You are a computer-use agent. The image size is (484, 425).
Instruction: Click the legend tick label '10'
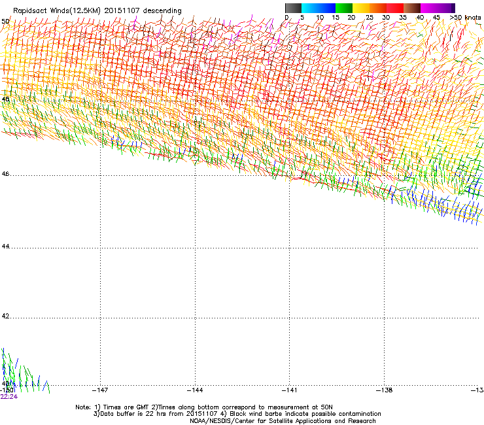tap(320, 18)
